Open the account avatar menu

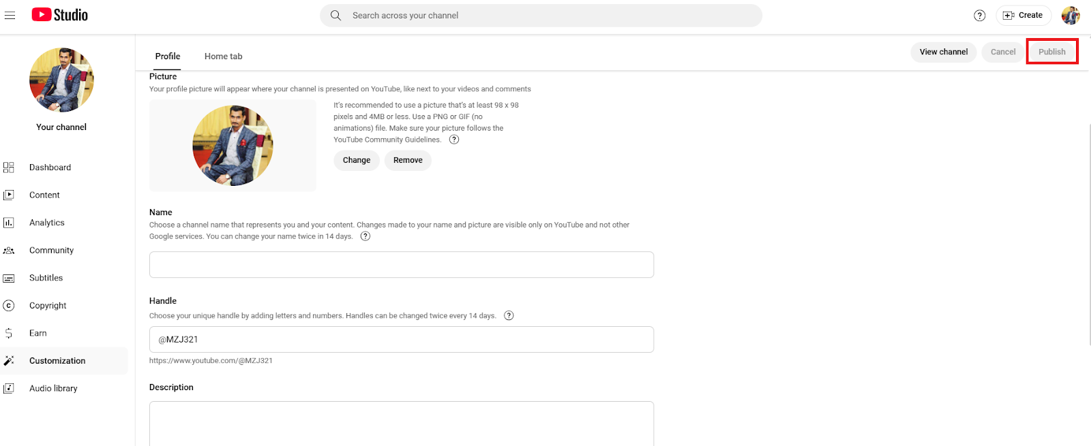(1071, 15)
